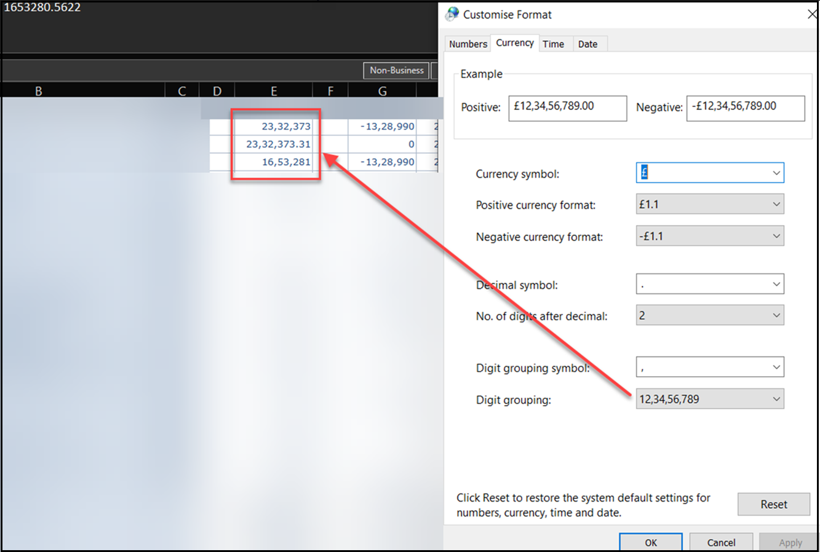Viewport: 820px width, 552px height.
Task: Click the Negative example field
Action: tap(746, 108)
